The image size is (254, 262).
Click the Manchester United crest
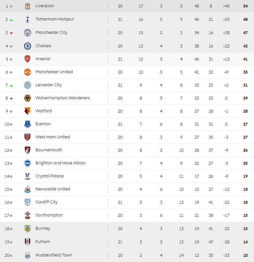click(28, 72)
